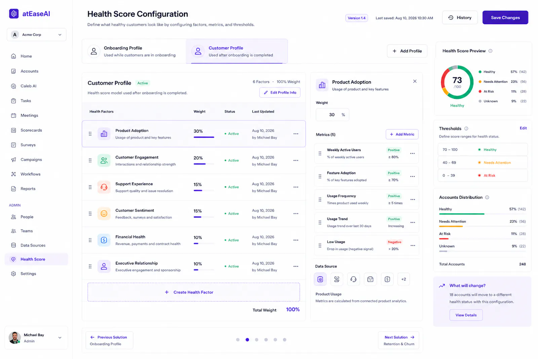Show the additional +2 data sources
The image size is (538, 359).
(403, 279)
